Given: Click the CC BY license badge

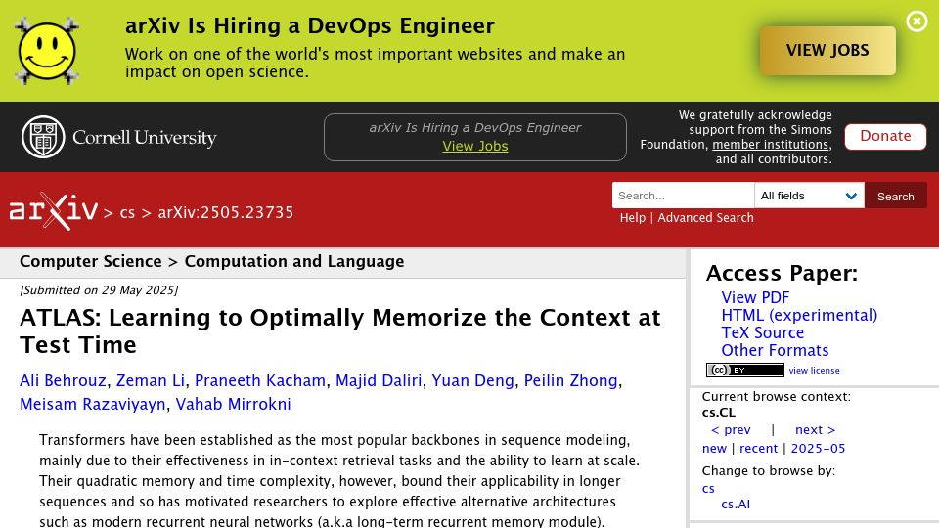Looking at the screenshot, I should pyautogui.click(x=745, y=370).
